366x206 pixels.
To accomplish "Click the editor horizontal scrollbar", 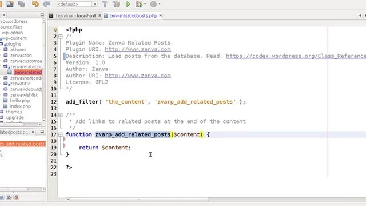I will 140,199.
